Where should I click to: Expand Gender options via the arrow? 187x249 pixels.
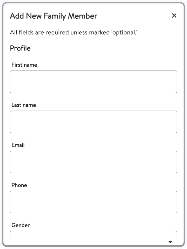point(170,242)
